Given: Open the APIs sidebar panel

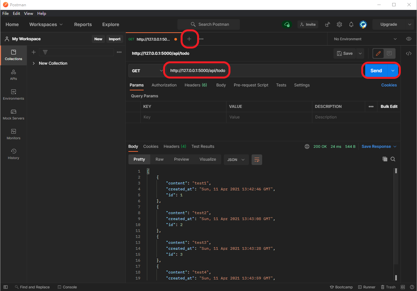Looking at the screenshot, I should pos(13,75).
